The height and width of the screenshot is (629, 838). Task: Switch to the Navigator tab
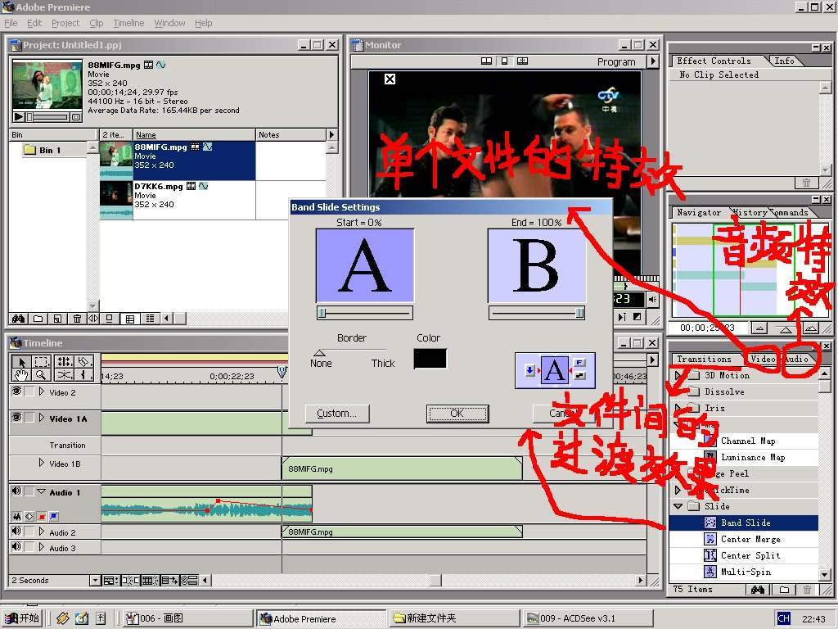pos(699,212)
